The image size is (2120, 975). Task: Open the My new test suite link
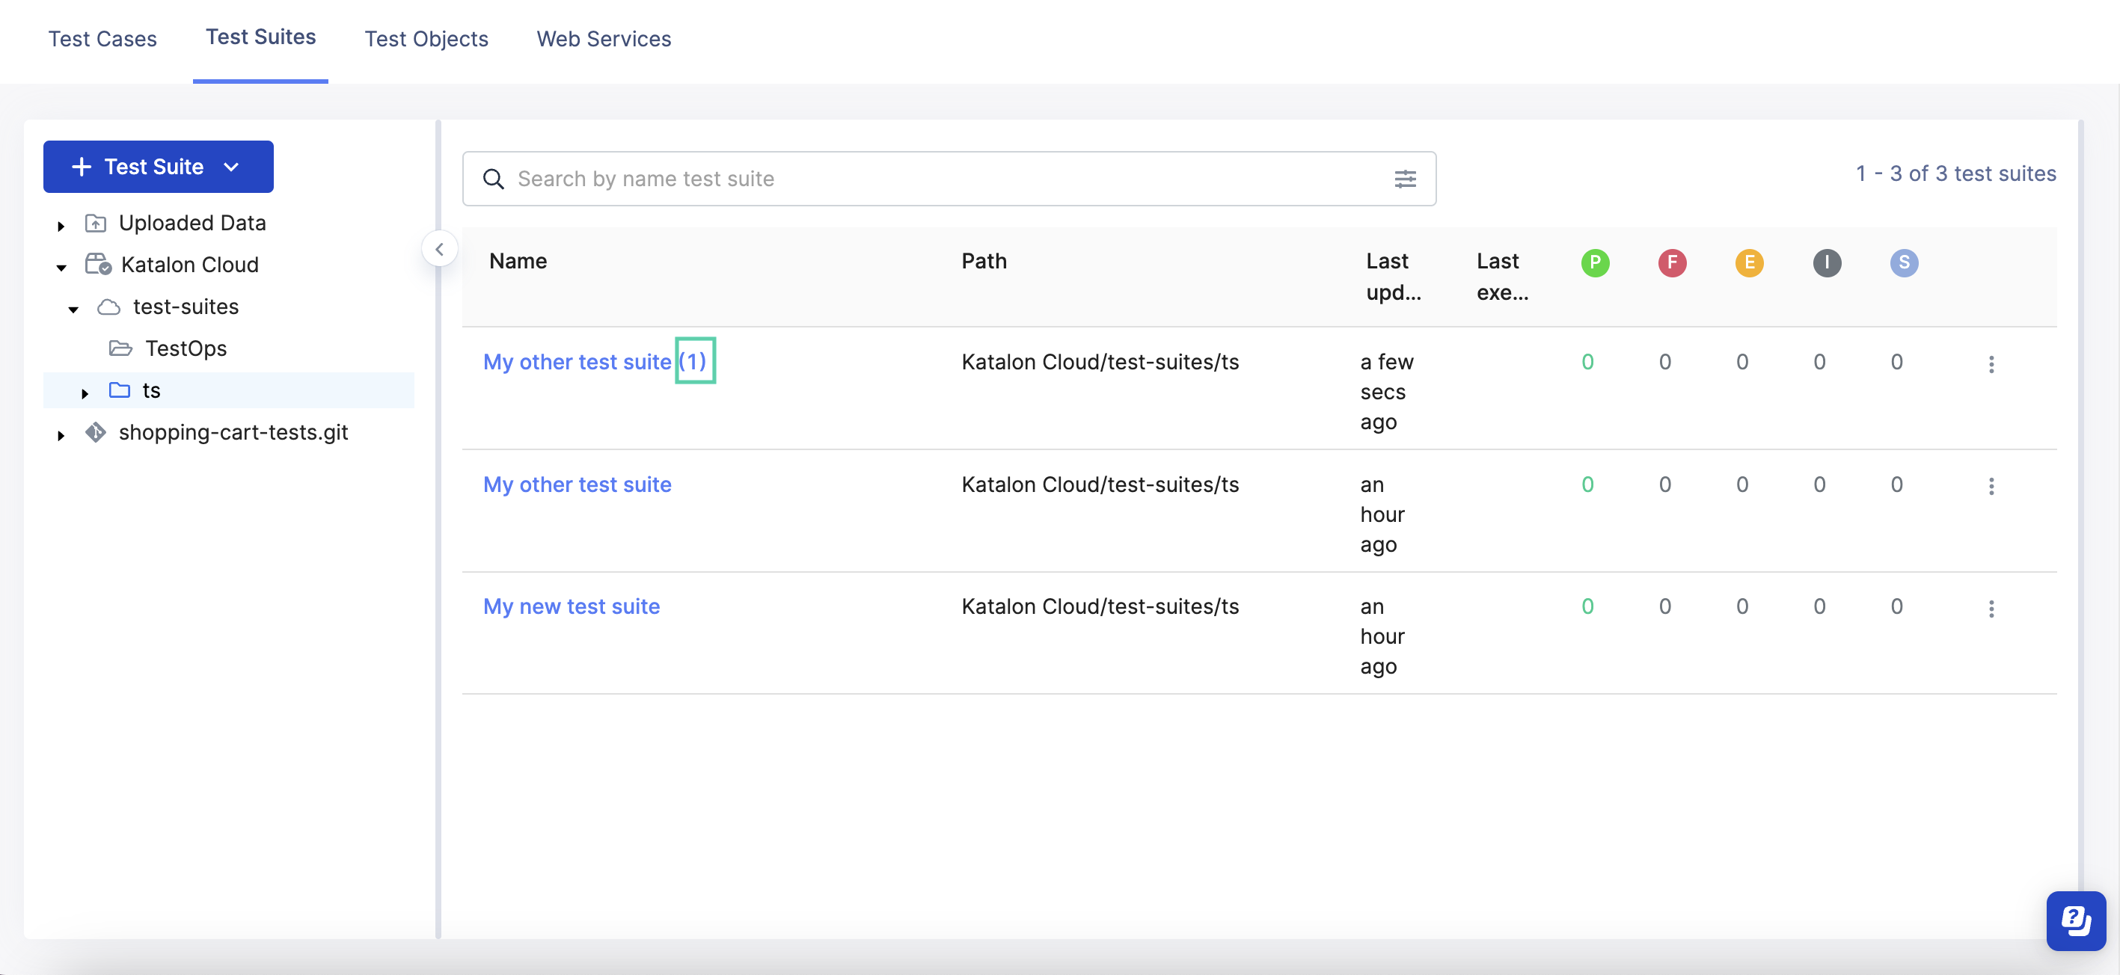(572, 606)
